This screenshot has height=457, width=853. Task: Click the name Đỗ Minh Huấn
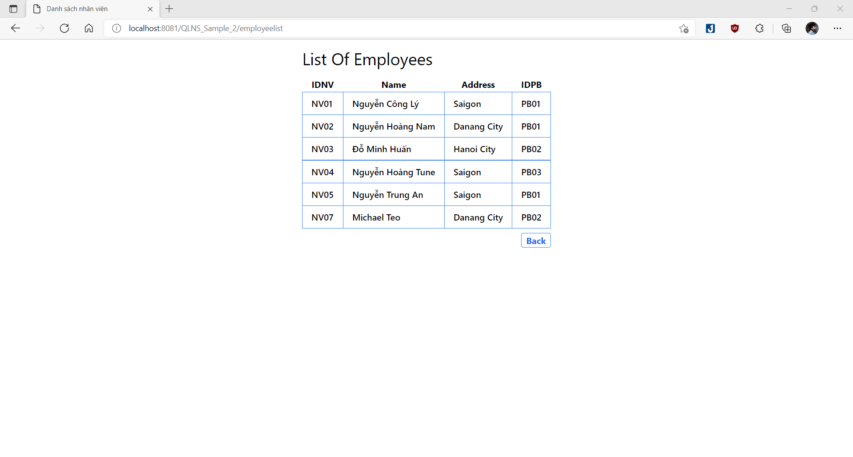(x=382, y=149)
